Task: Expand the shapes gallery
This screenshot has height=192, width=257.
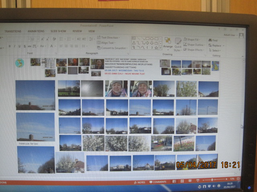Action: pyautogui.click(x=161, y=48)
